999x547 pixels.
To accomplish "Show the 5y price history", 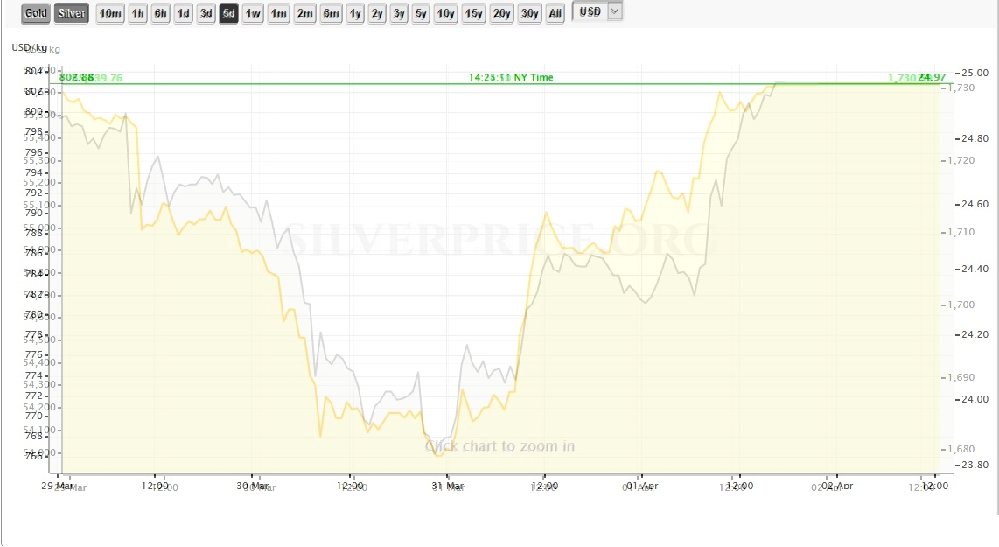I will point(421,13).
